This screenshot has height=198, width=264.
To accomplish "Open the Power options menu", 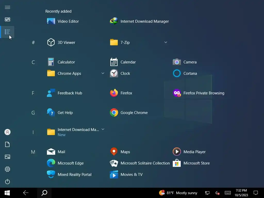I will (x=7, y=181).
